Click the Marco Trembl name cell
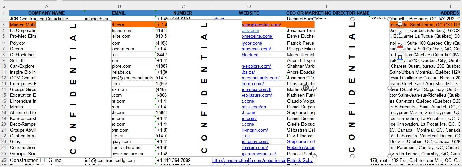The height and width of the screenshot is (167, 462). (300, 55)
